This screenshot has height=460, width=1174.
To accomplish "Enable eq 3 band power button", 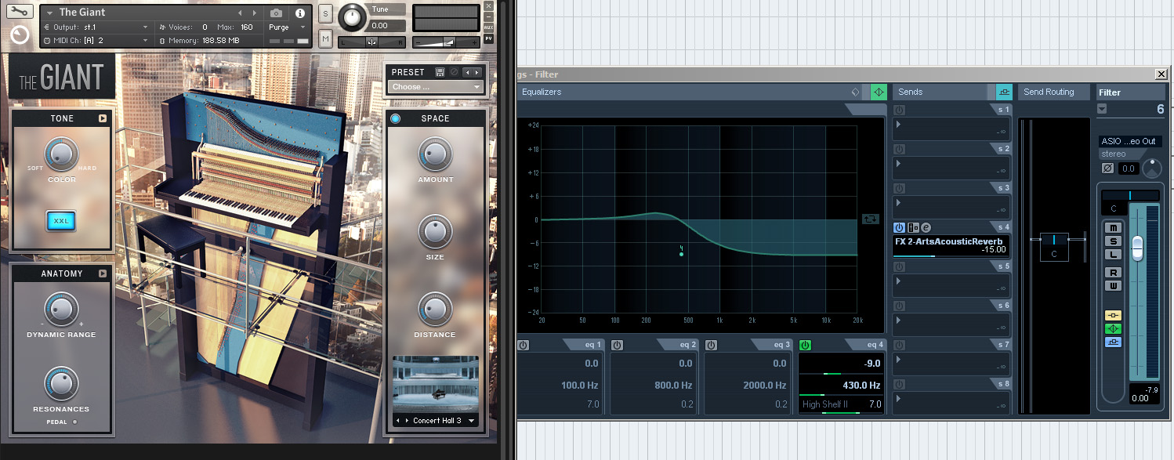I will click(711, 345).
